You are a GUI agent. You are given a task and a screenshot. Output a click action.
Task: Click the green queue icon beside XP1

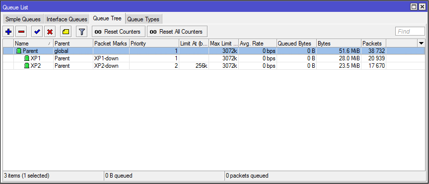point(27,58)
